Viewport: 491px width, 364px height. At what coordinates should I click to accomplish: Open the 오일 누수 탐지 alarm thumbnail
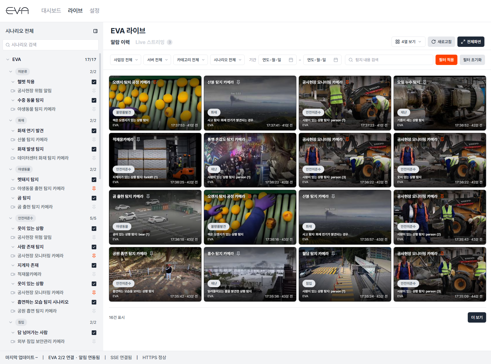(440, 103)
